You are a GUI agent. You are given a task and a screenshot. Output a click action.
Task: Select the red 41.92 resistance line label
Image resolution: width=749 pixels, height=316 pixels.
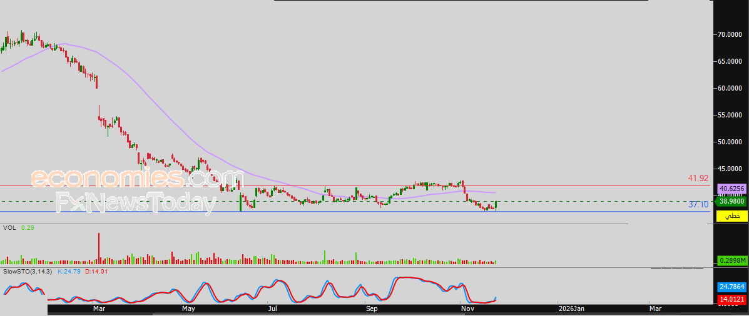coord(698,179)
